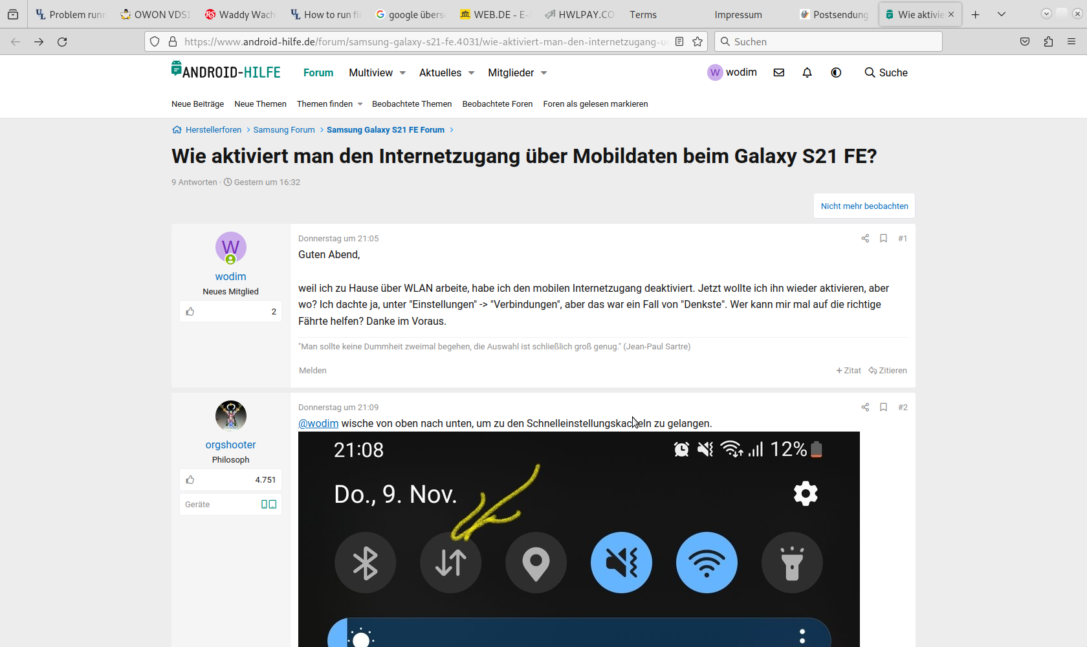Bookmark this page with star icon
This screenshot has height=647, width=1087.
click(x=697, y=41)
